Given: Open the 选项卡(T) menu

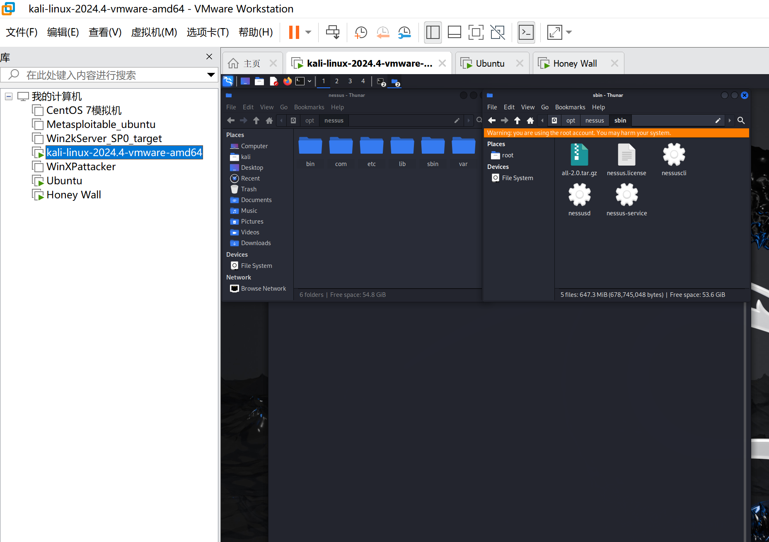Looking at the screenshot, I should point(208,32).
